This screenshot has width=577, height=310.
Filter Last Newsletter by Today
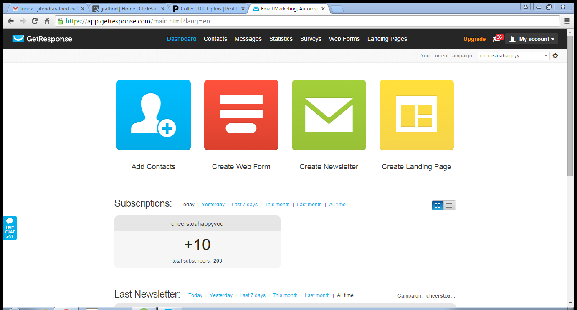pyautogui.click(x=195, y=295)
